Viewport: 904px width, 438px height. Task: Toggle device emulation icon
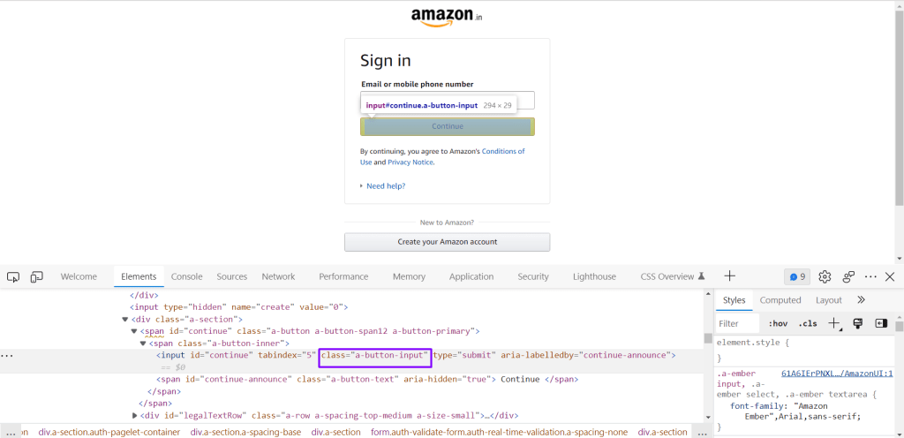(37, 276)
